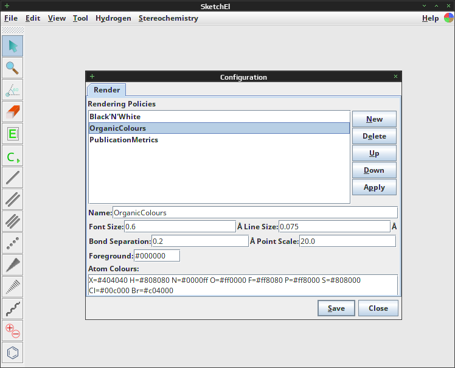Screen dimensions: 455x368
Task: Pick the carbon atom placement tool
Action: 13,156
